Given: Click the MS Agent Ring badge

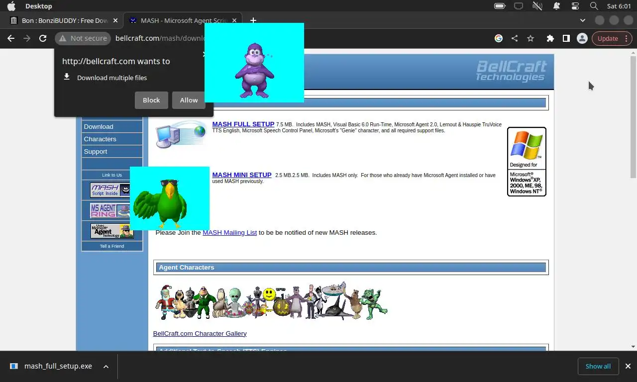Looking at the screenshot, I should tap(110, 210).
